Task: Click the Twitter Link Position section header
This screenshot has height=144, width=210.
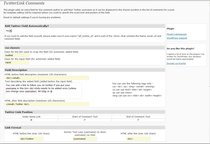Action: coord(19,112)
